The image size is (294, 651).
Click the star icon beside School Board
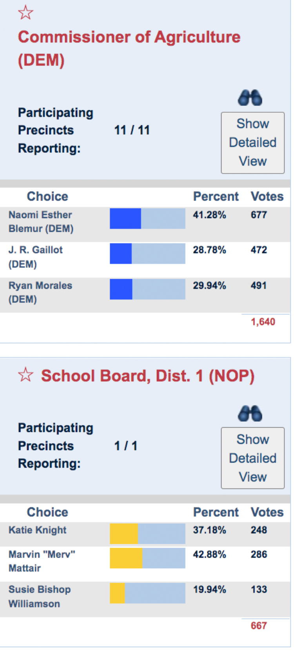25,375
